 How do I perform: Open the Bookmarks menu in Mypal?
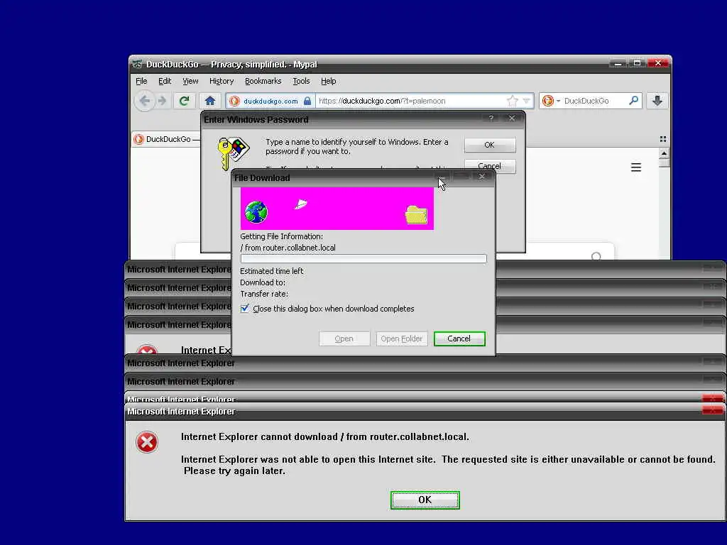(263, 81)
